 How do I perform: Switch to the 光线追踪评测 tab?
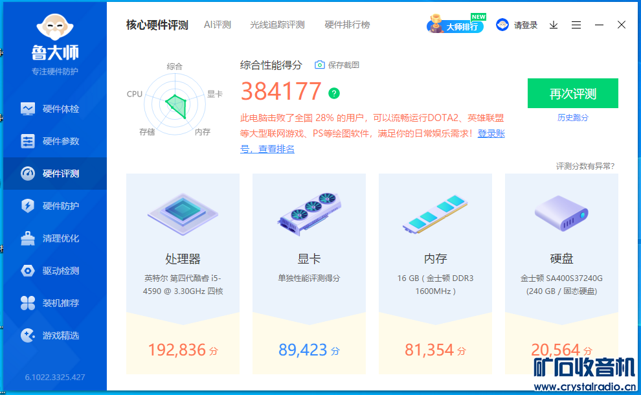point(277,25)
